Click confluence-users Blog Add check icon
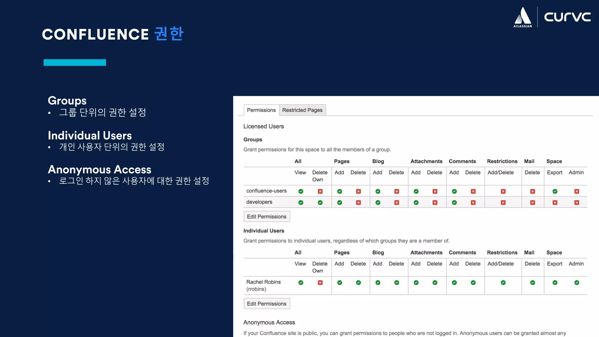This screenshot has height=337, width=599. (x=378, y=191)
